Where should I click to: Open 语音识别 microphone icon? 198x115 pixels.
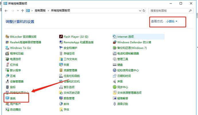(x=115, y=104)
